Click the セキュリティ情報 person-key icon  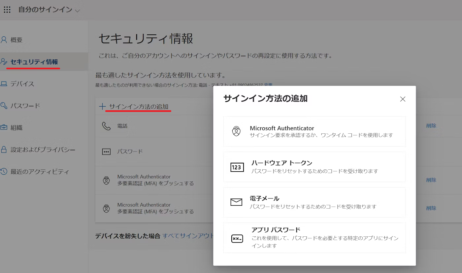pyautogui.click(x=4, y=62)
